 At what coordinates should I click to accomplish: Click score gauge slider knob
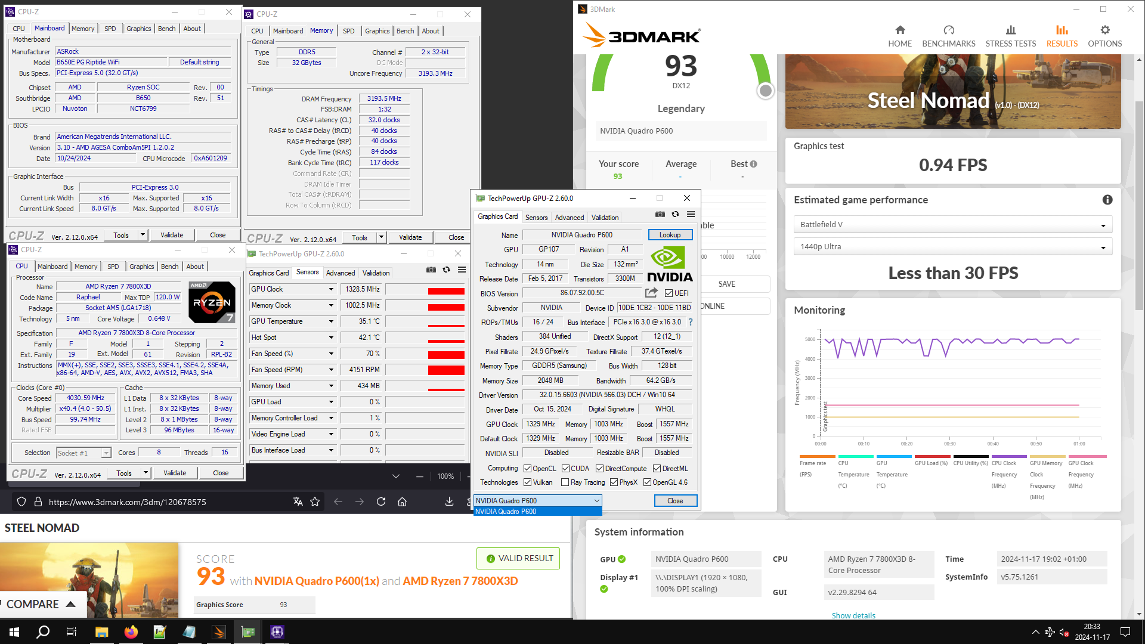[765, 91]
